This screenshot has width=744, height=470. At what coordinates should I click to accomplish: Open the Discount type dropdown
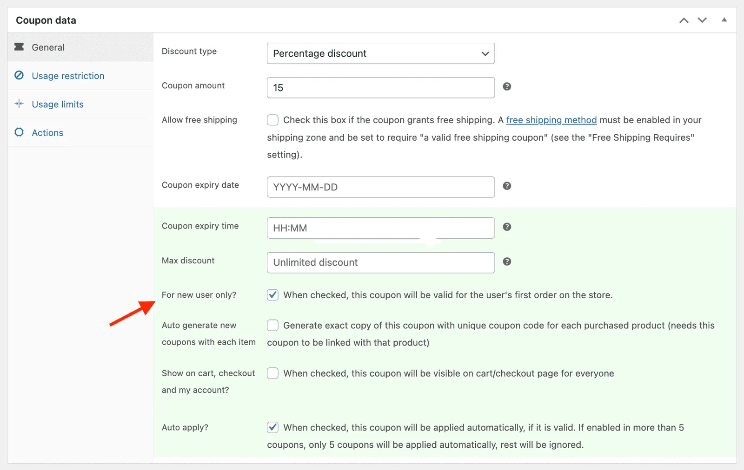point(381,53)
